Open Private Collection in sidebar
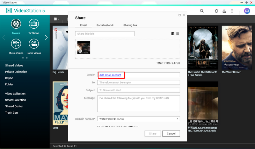255x149 pixels. click(x=16, y=72)
